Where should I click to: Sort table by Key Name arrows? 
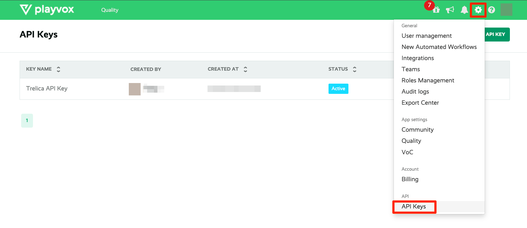[58, 69]
